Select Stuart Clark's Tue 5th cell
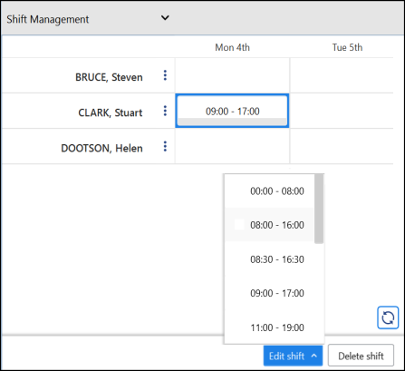Image resolution: width=405 pixels, height=371 pixels. (x=342, y=111)
